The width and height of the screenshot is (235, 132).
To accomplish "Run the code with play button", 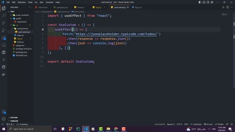I will tap(223, 7).
